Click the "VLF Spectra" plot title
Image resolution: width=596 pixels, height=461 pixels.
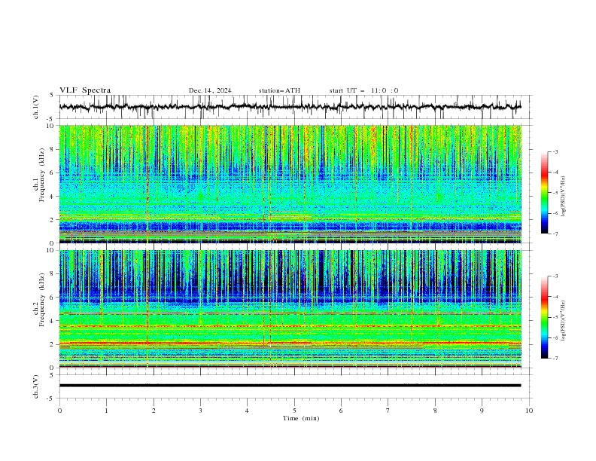click(x=85, y=90)
